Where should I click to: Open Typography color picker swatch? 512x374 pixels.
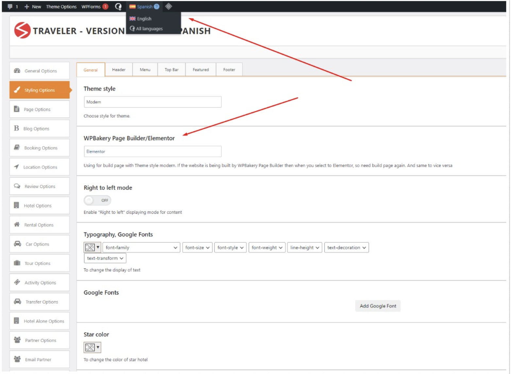92,247
